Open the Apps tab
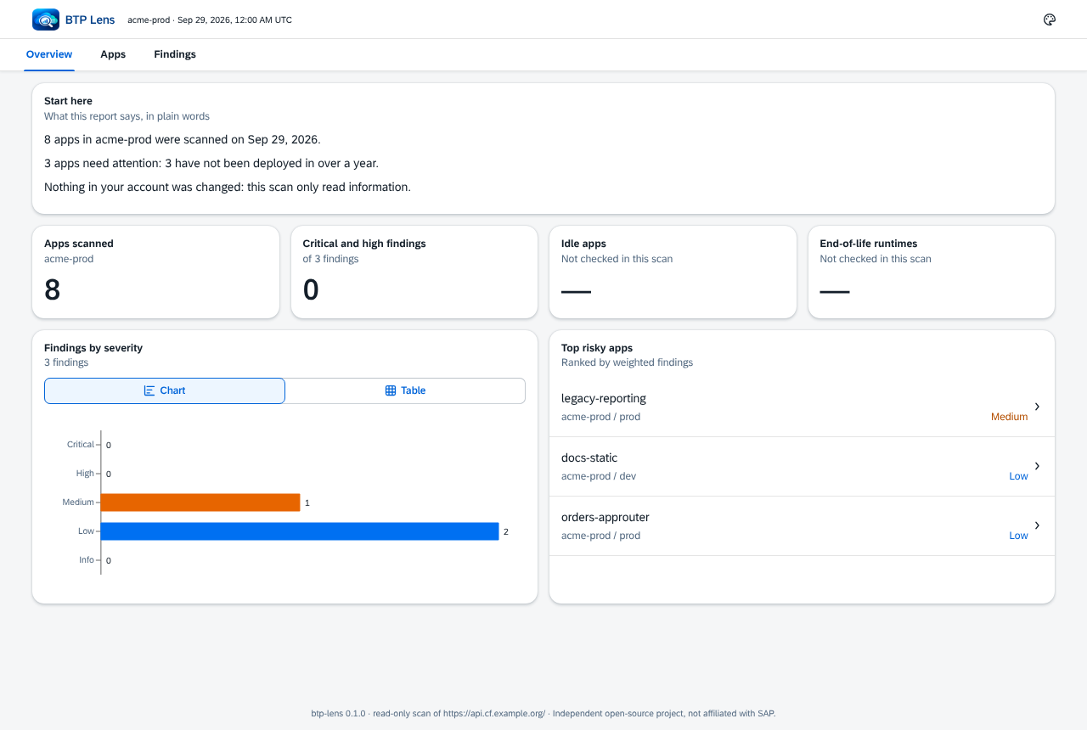1087x730 pixels. pyautogui.click(x=113, y=54)
